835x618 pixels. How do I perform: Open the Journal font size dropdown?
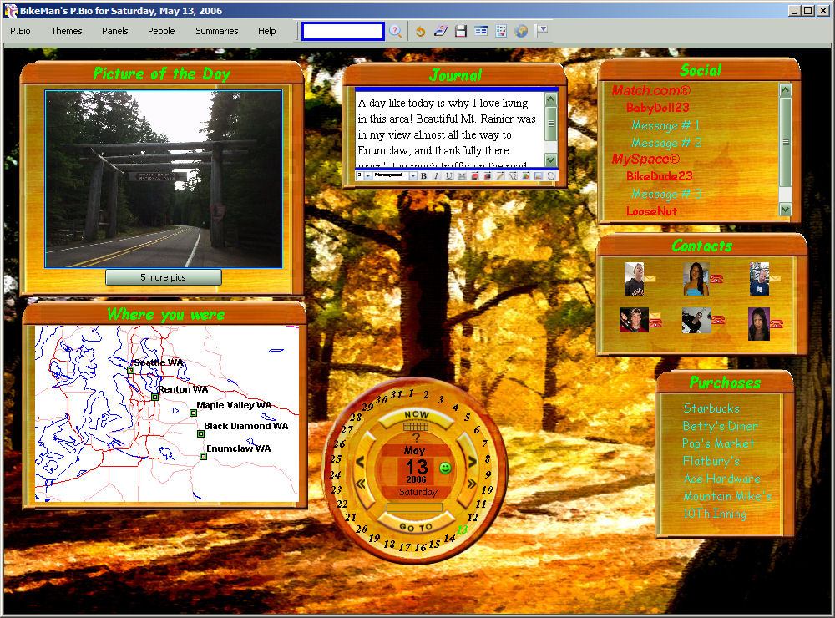click(x=368, y=176)
